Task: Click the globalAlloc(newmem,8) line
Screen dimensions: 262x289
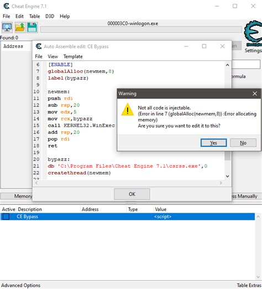Action: [x=81, y=71]
